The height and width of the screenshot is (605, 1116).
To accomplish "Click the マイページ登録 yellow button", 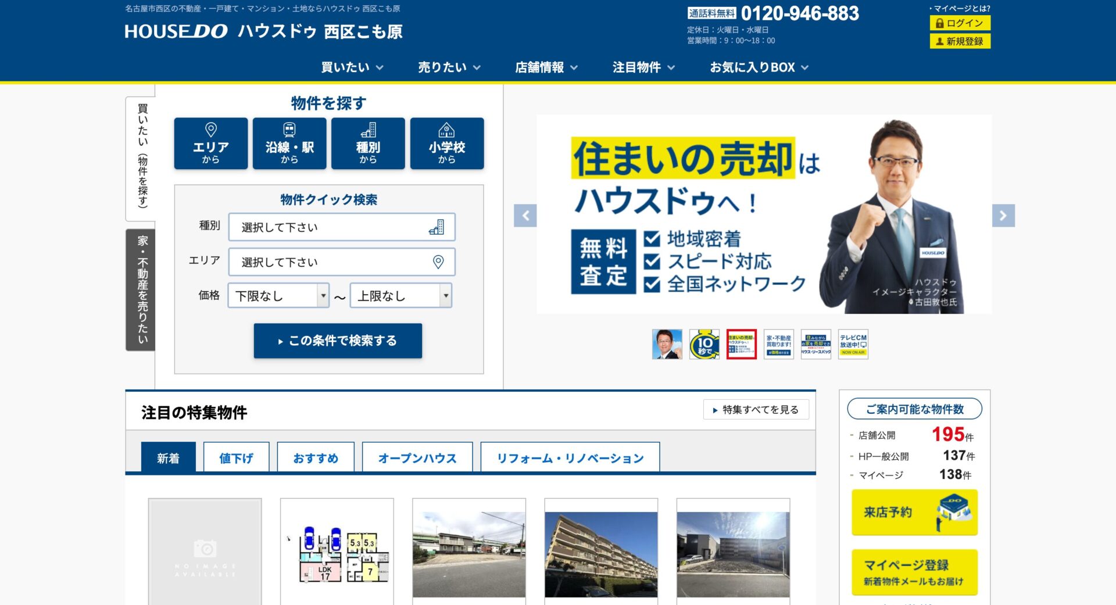I will pyautogui.click(x=914, y=572).
